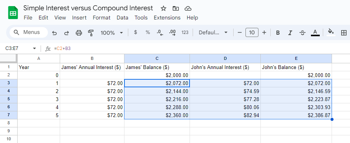This screenshot has height=143, width=350.
Task: Select cell 'James' Balance ($)'
Action: click(x=157, y=67)
